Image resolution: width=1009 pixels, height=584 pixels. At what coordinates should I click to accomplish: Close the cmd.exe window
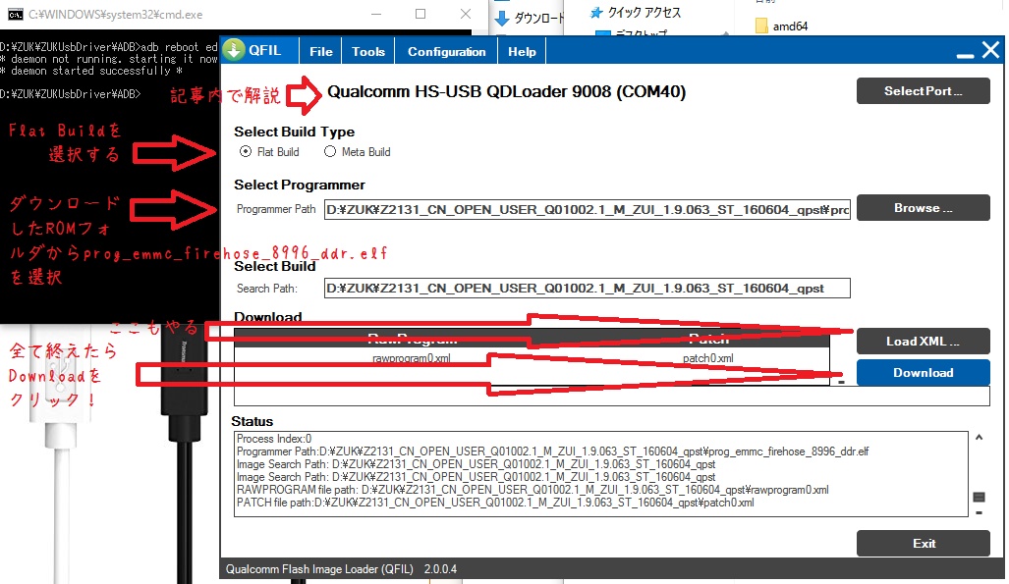466,14
